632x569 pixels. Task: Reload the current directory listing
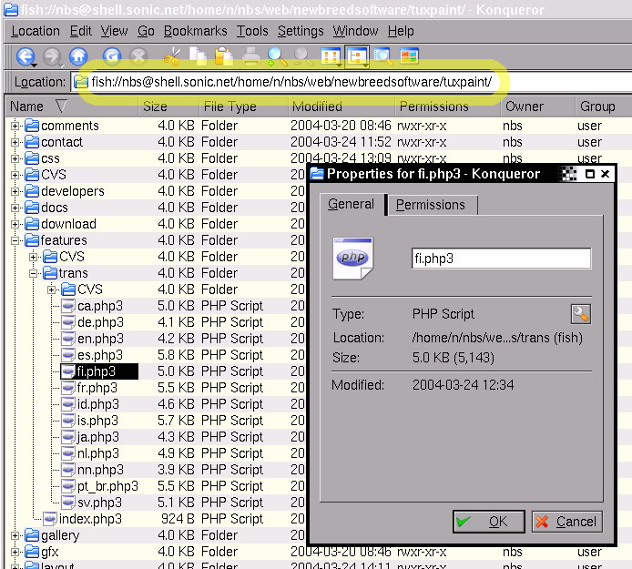pos(112,56)
